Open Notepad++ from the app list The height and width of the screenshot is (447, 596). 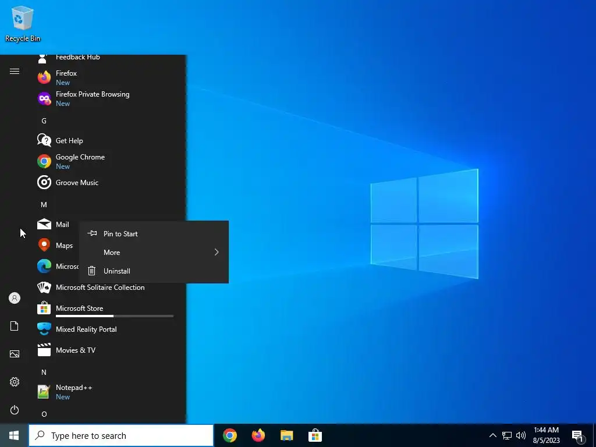106,392
